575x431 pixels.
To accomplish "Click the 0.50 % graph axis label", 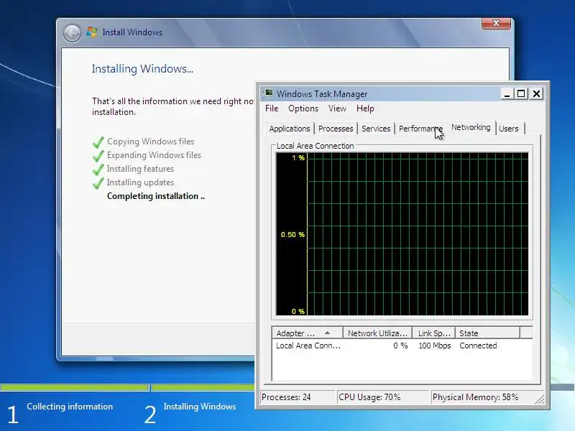I will pyautogui.click(x=293, y=235).
